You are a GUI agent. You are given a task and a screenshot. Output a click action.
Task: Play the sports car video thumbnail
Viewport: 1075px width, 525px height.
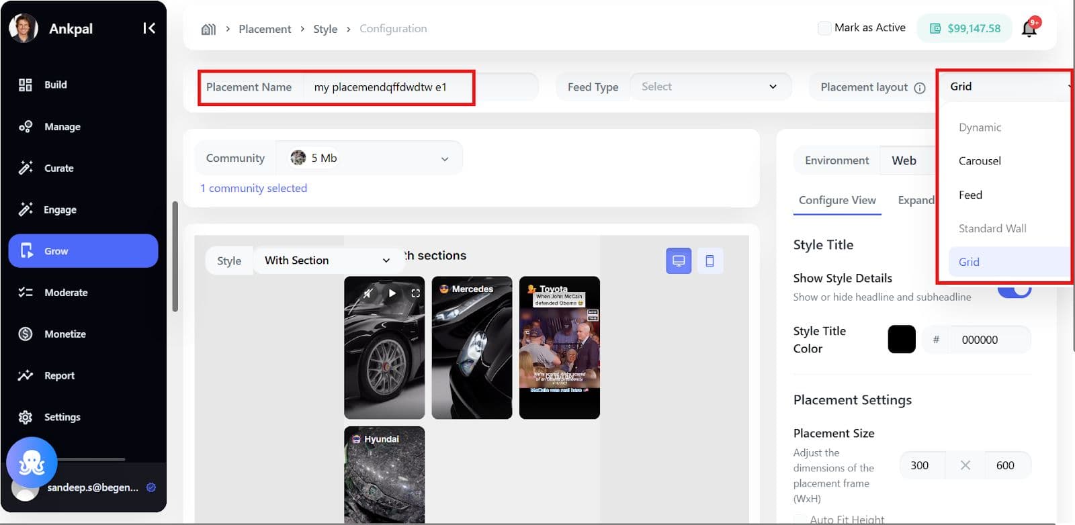(x=392, y=293)
